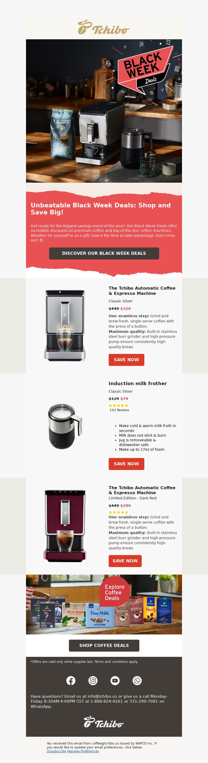Click the dark red espresso machine image
Image resolution: width=208 pixels, height=763 pixels.
tap(65, 525)
